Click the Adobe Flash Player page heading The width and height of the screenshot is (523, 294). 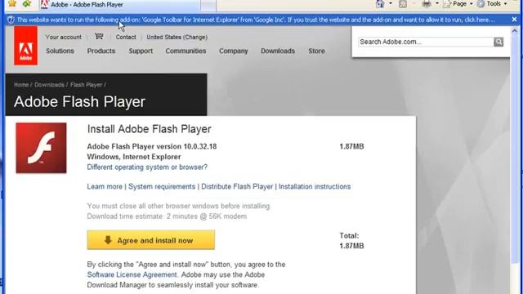pos(80,101)
